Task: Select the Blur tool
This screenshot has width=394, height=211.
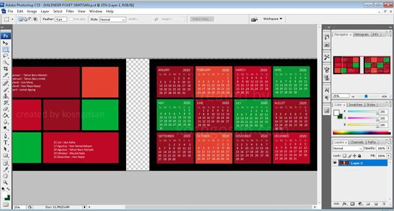Action: click(6, 122)
